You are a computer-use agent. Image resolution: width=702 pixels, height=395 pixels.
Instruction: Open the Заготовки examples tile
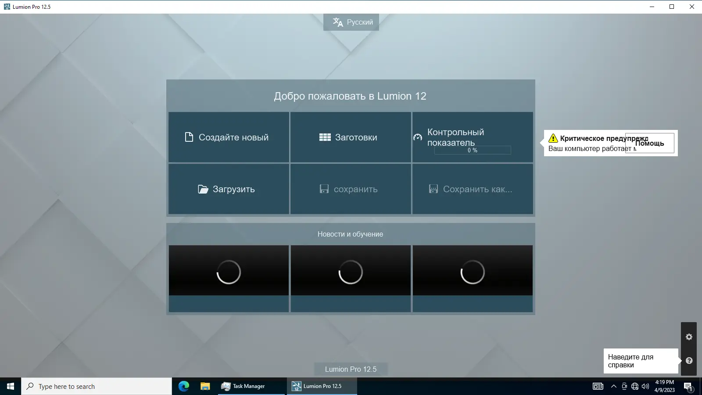click(x=351, y=137)
